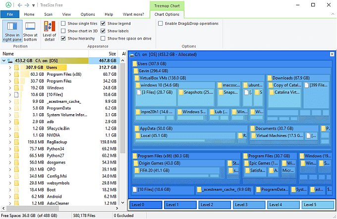
Task: Open the File menu
Action: tap(10, 15)
